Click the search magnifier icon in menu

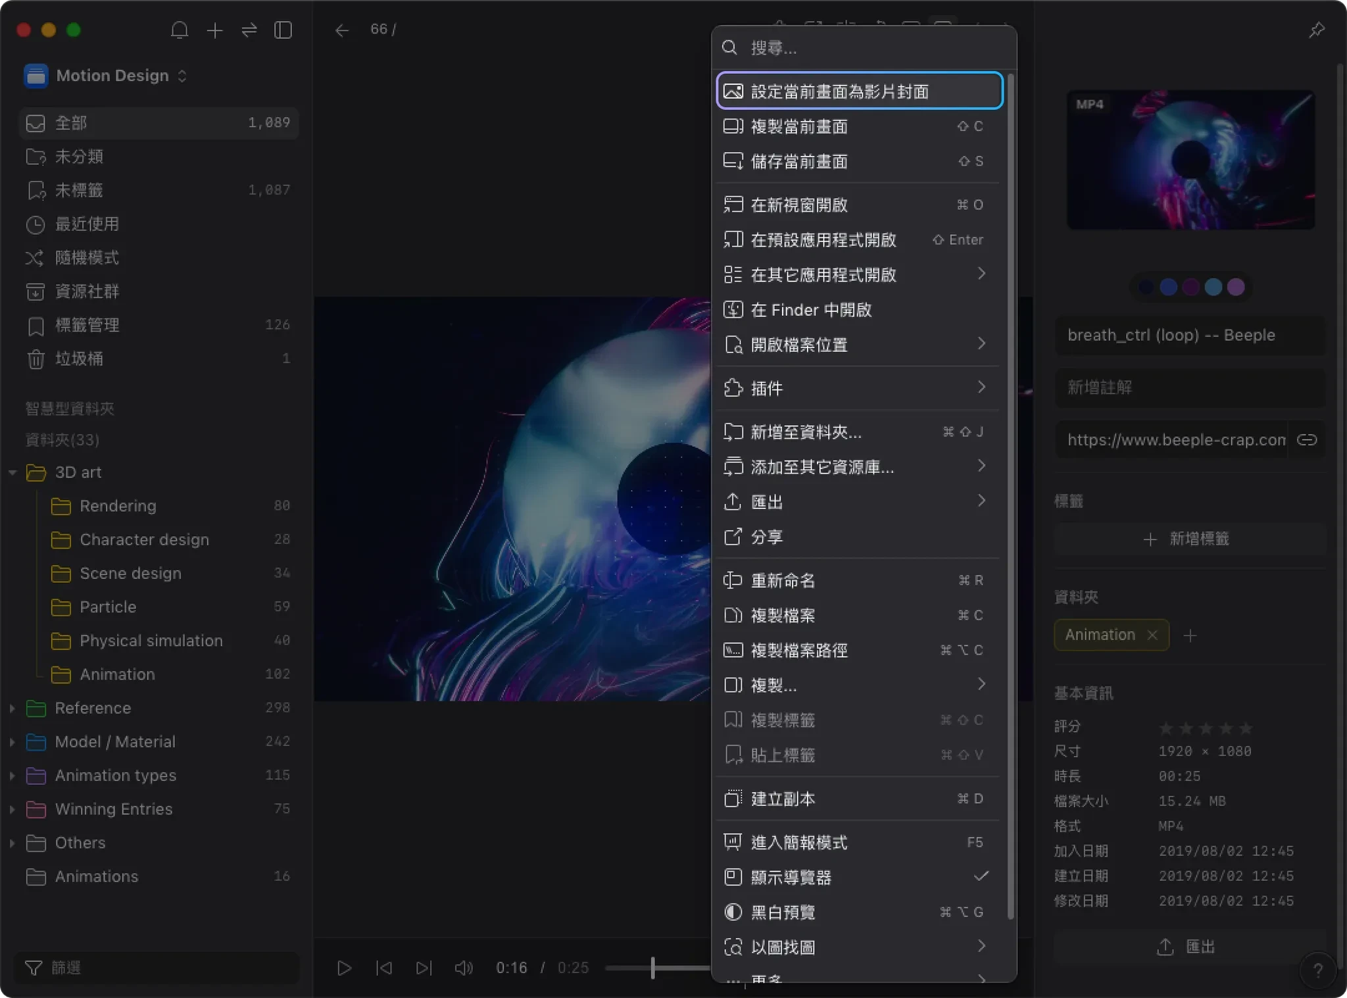coord(729,47)
